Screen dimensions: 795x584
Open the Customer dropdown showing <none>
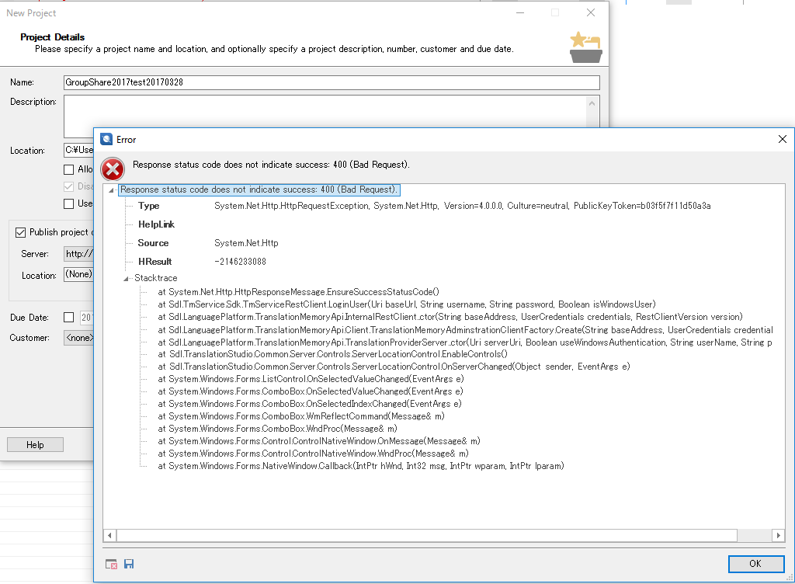(x=79, y=338)
